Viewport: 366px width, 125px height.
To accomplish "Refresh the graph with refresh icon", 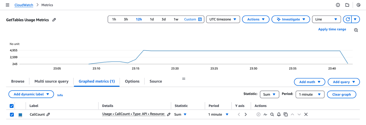I will tap(347, 19).
